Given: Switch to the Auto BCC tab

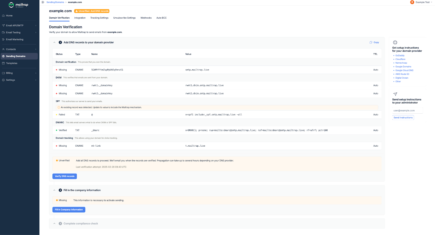Looking at the screenshot, I should pyautogui.click(x=161, y=18).
